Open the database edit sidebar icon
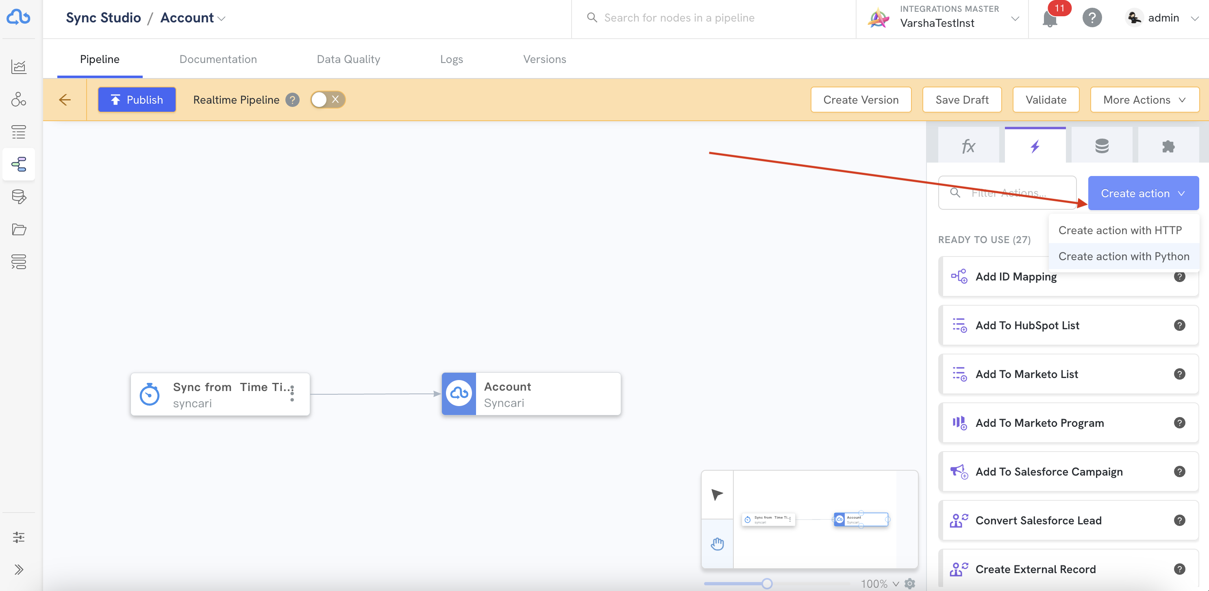This screenshot has height=591, width=1209. click(19, 197)
